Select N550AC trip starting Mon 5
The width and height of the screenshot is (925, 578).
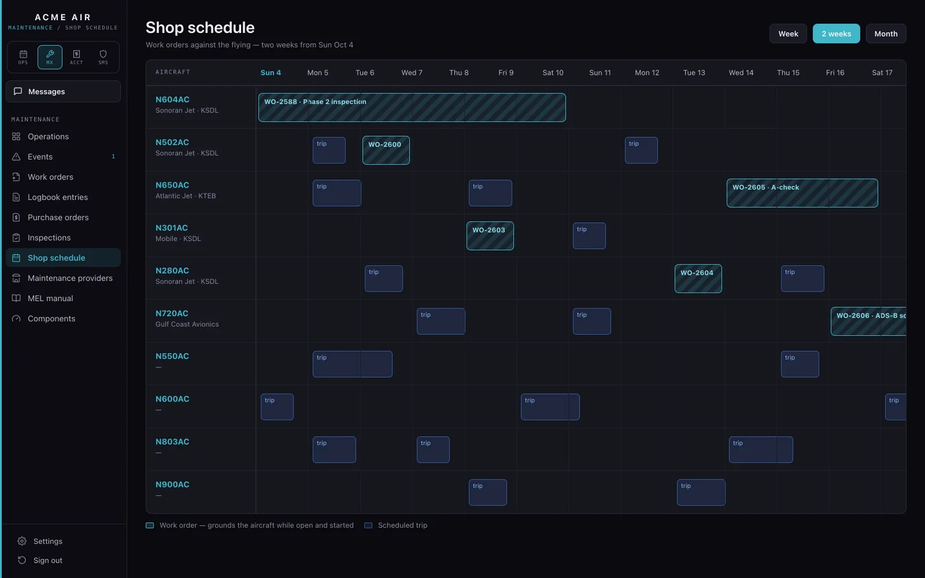(353, 364)
